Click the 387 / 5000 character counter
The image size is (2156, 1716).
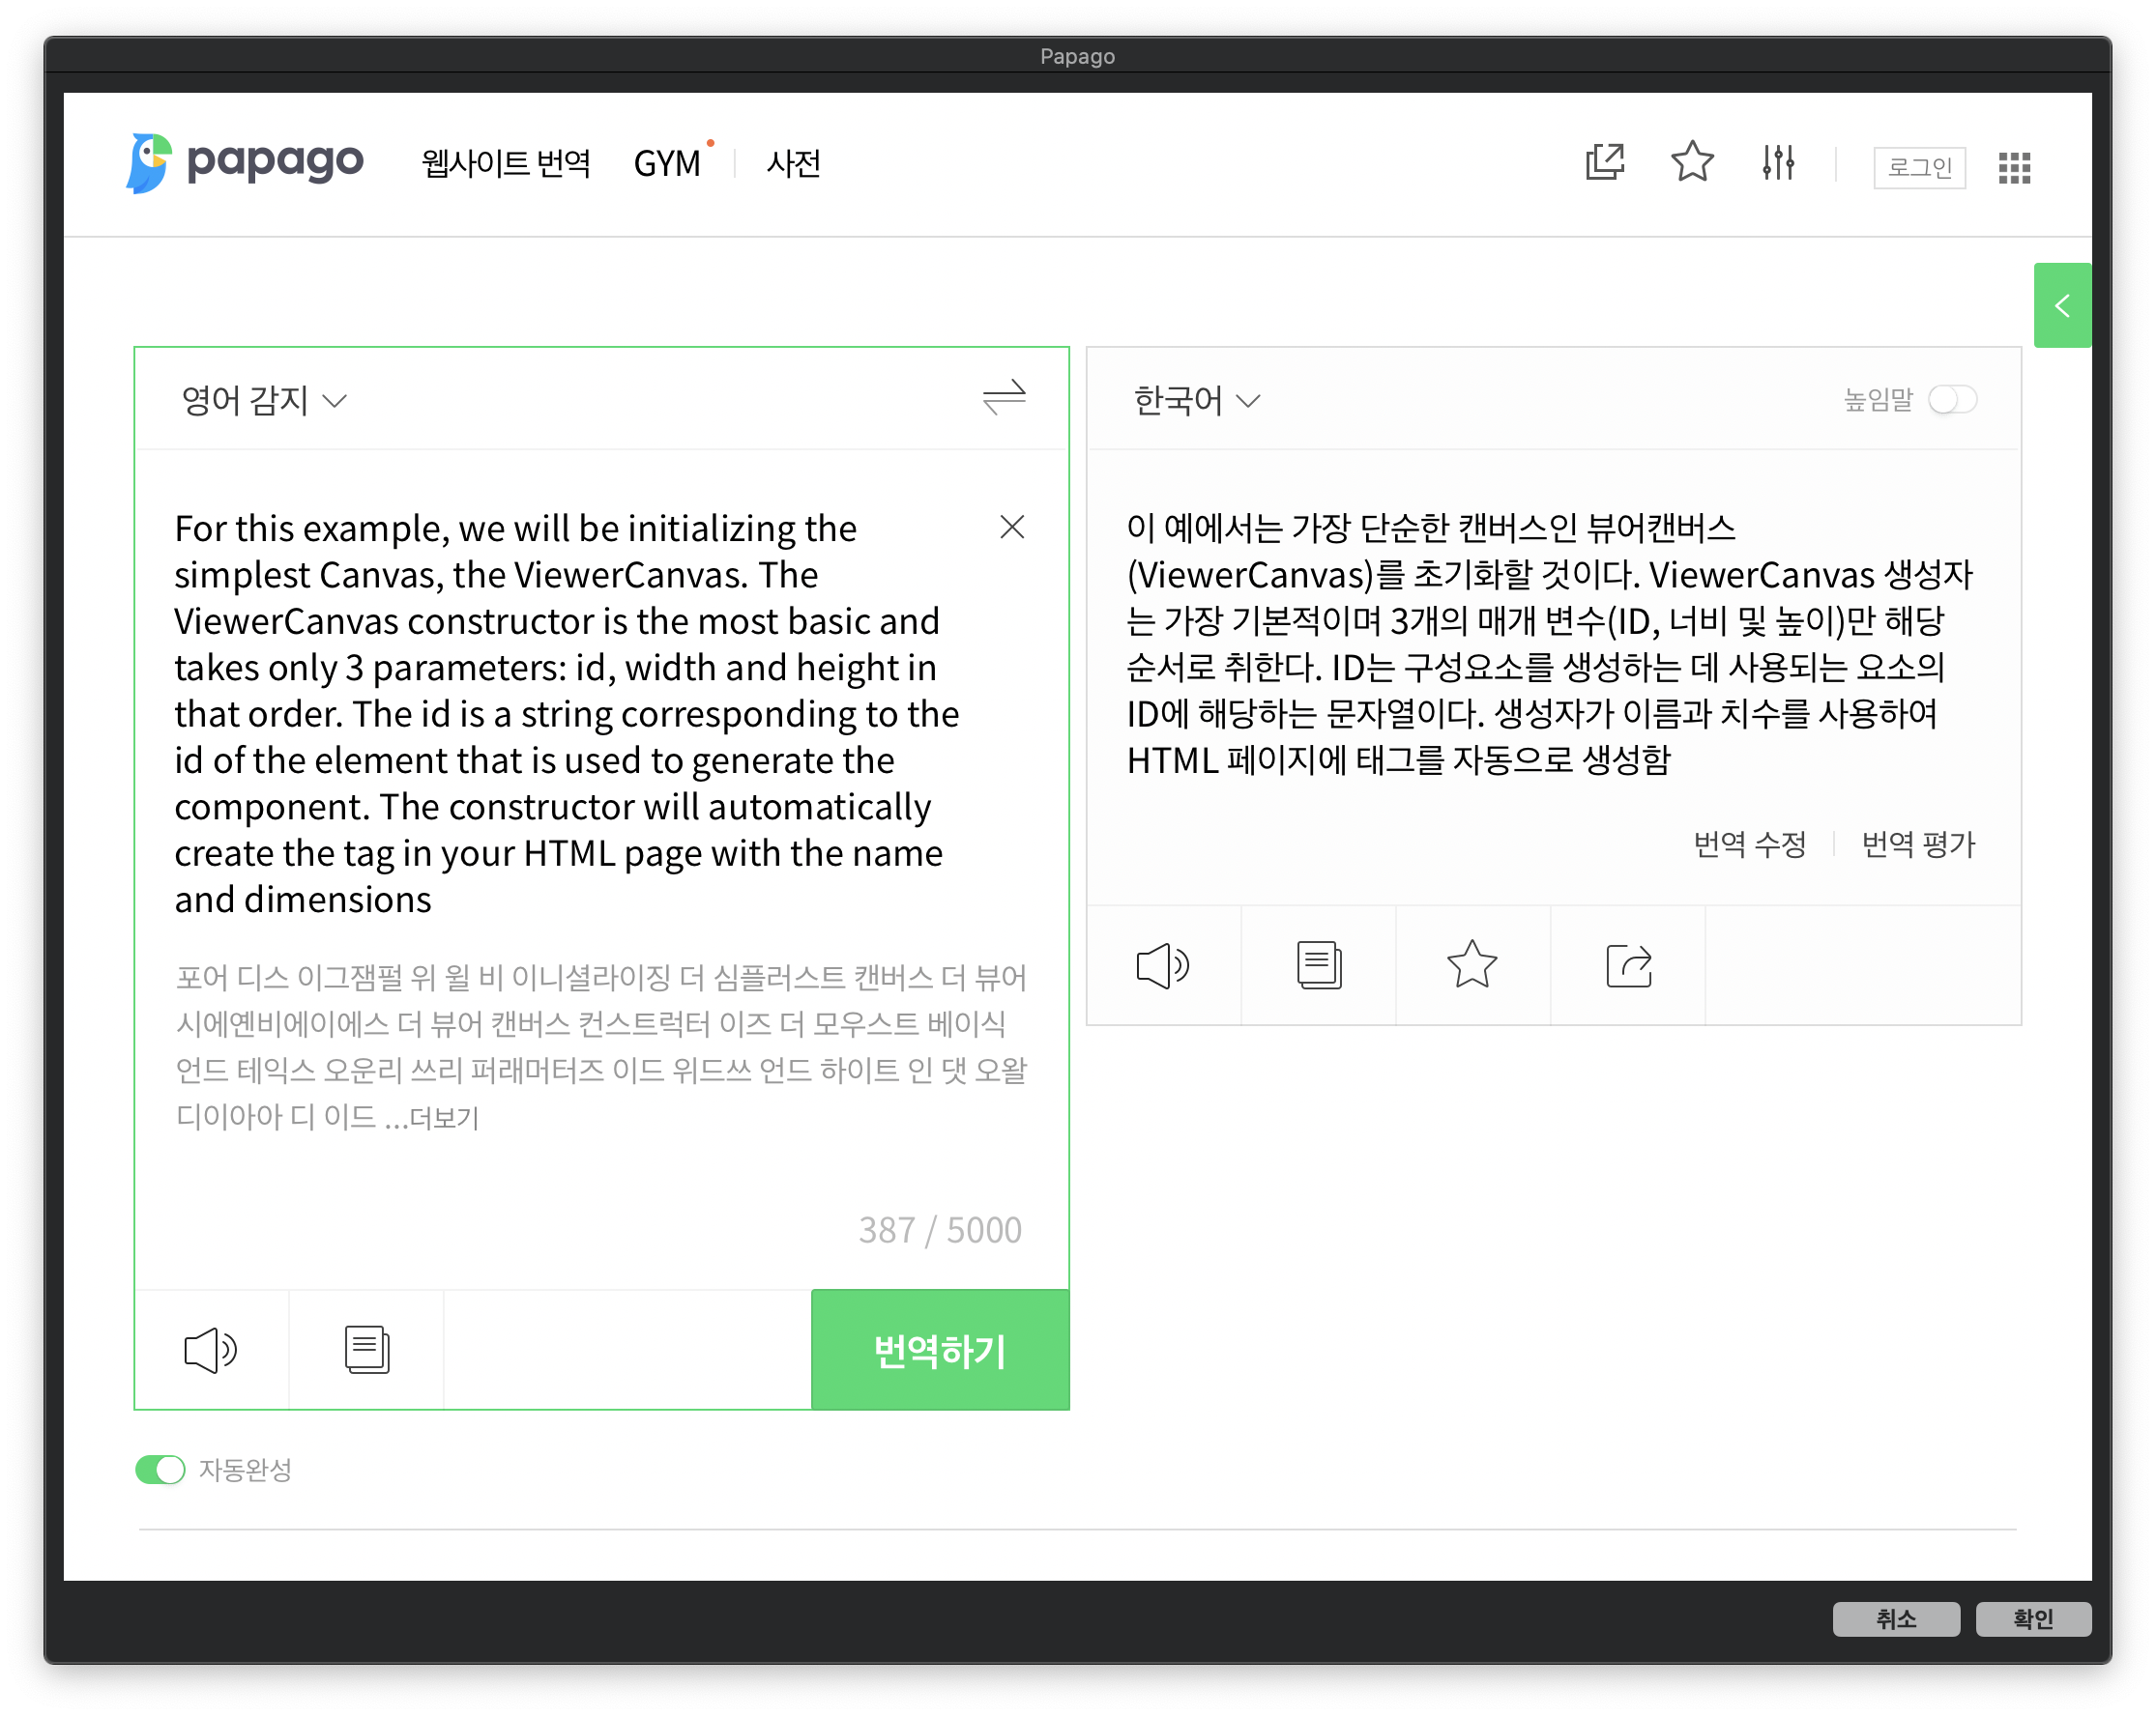tap(940, 1230)
